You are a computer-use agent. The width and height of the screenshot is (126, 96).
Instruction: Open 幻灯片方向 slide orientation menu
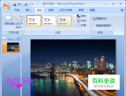pos(19,22)
